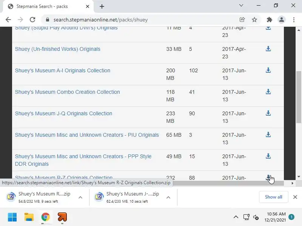This screenshot has width=302, height=226.
Task: Click the page scrollbar up arrow
Action: [x=299, y=30]
